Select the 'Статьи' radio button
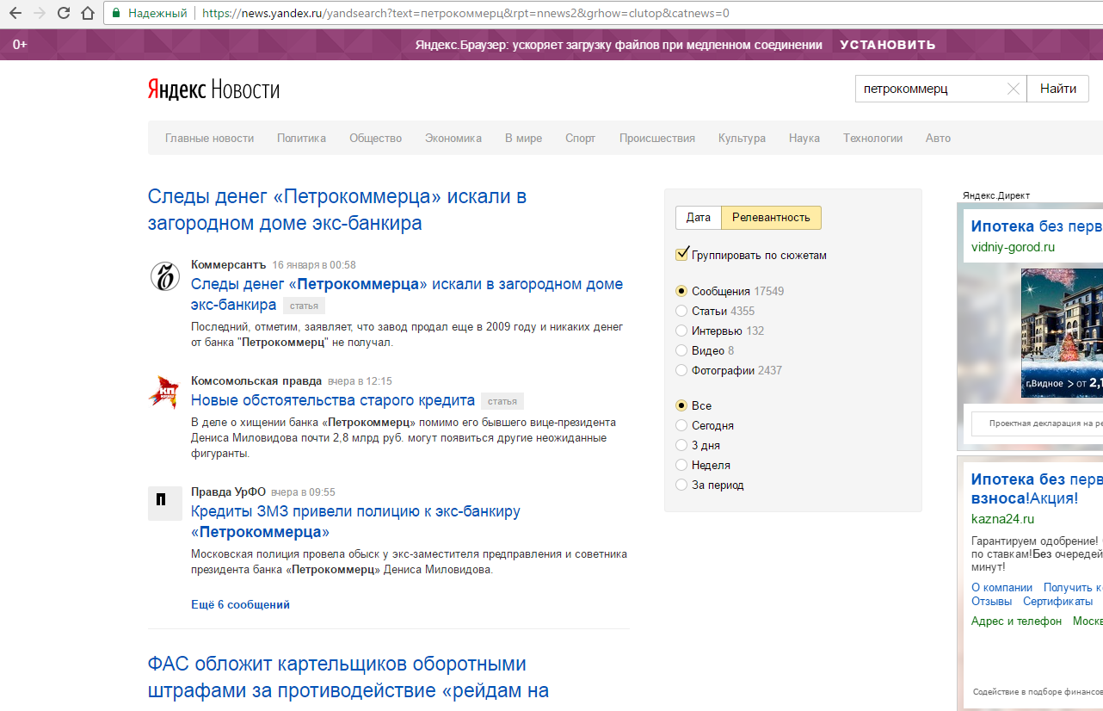This screenshot has height=711, width=1103. point(682,311)
